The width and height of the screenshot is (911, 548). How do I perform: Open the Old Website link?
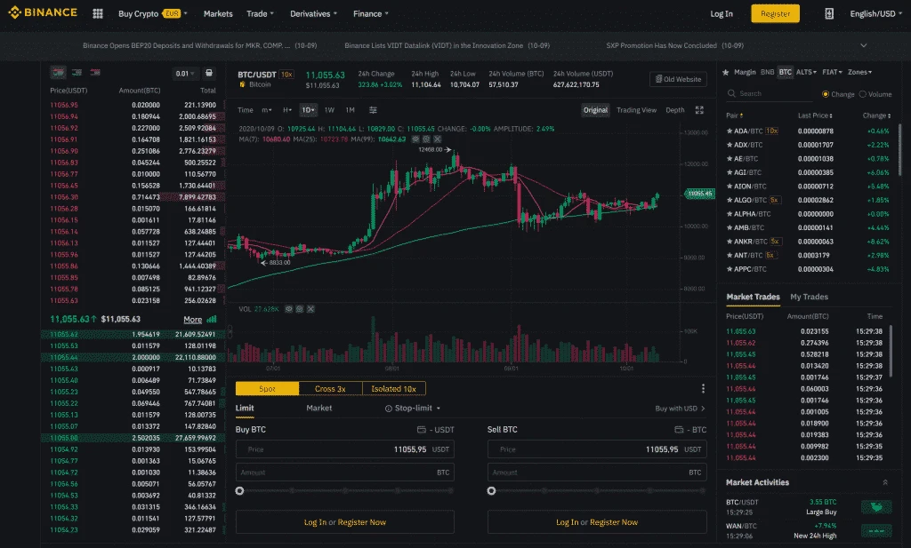[677, 78]
